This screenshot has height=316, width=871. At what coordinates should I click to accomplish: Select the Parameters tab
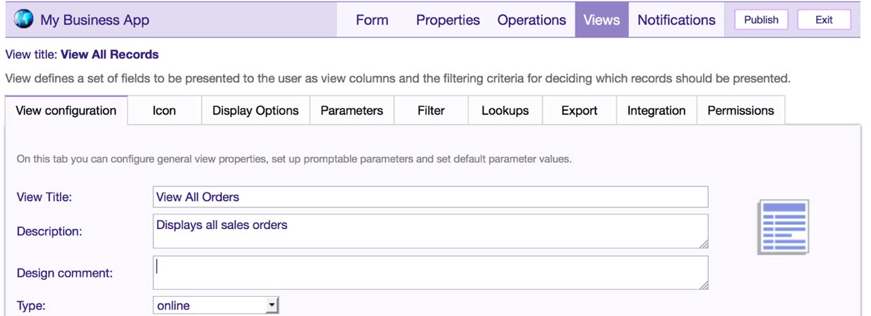click(x=352, y=111)
